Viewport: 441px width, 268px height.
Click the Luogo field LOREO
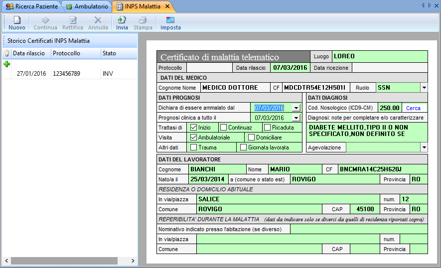click(x=380, y=56)
